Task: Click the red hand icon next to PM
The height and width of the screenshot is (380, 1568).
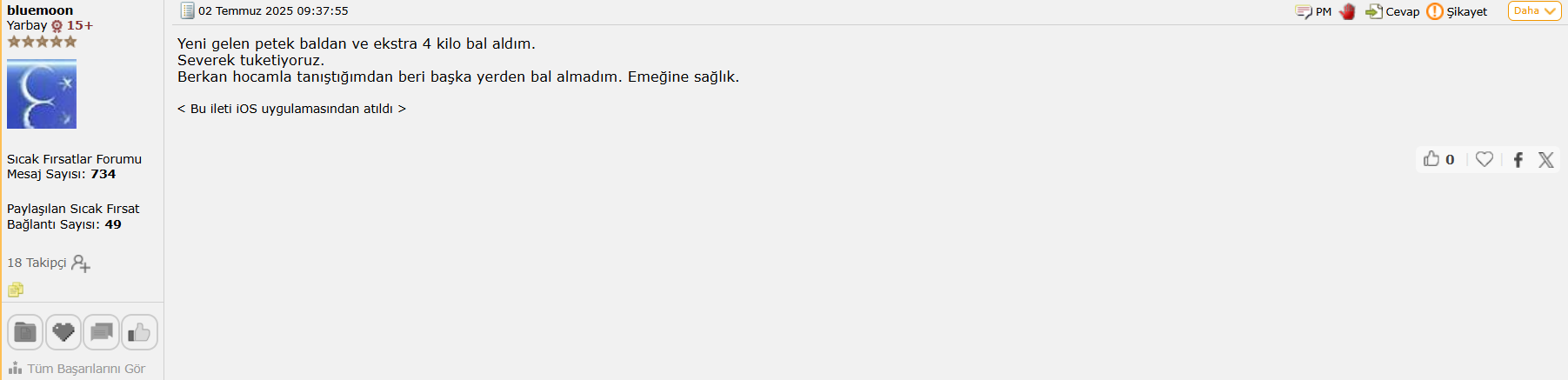Action: pyautogui.click(x=1347, y=11)
